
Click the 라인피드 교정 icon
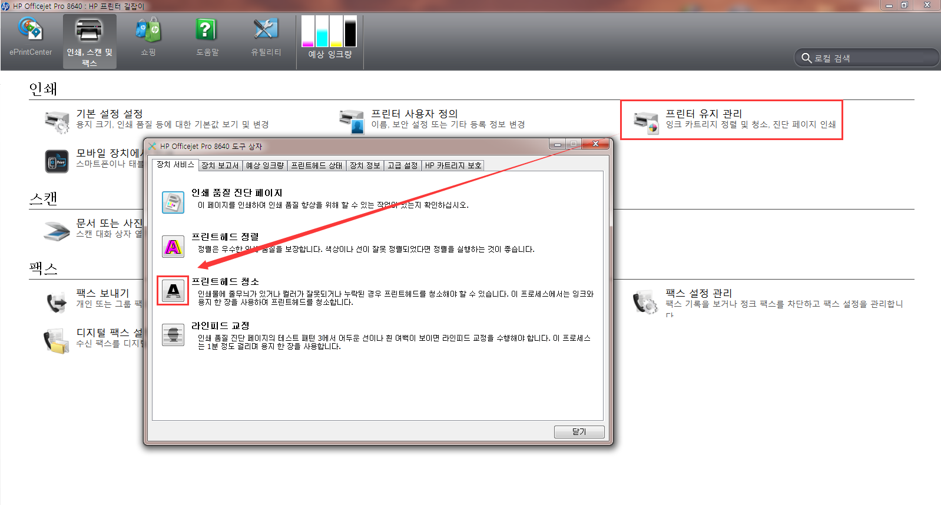[173, 334]
